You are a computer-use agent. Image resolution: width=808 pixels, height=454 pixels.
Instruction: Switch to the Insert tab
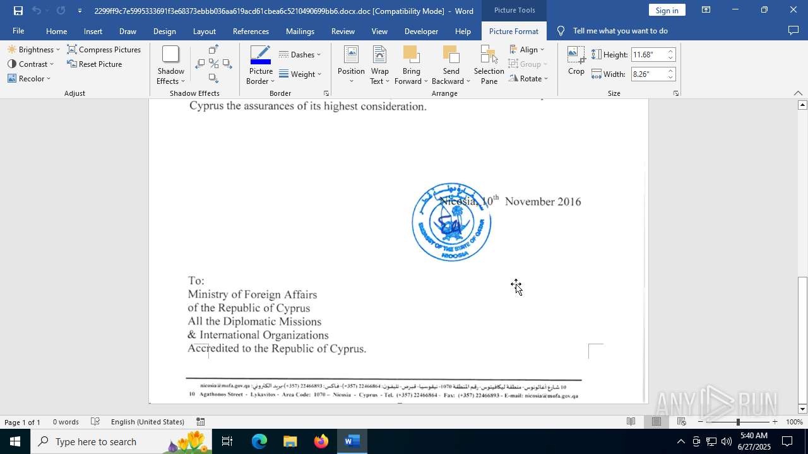93,31
